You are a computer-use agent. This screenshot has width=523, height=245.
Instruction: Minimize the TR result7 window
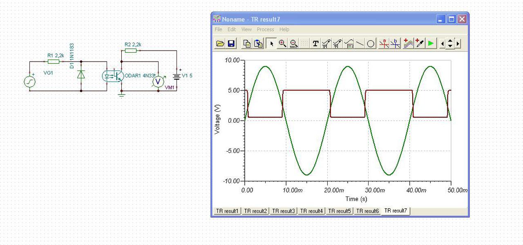[441, 19]
